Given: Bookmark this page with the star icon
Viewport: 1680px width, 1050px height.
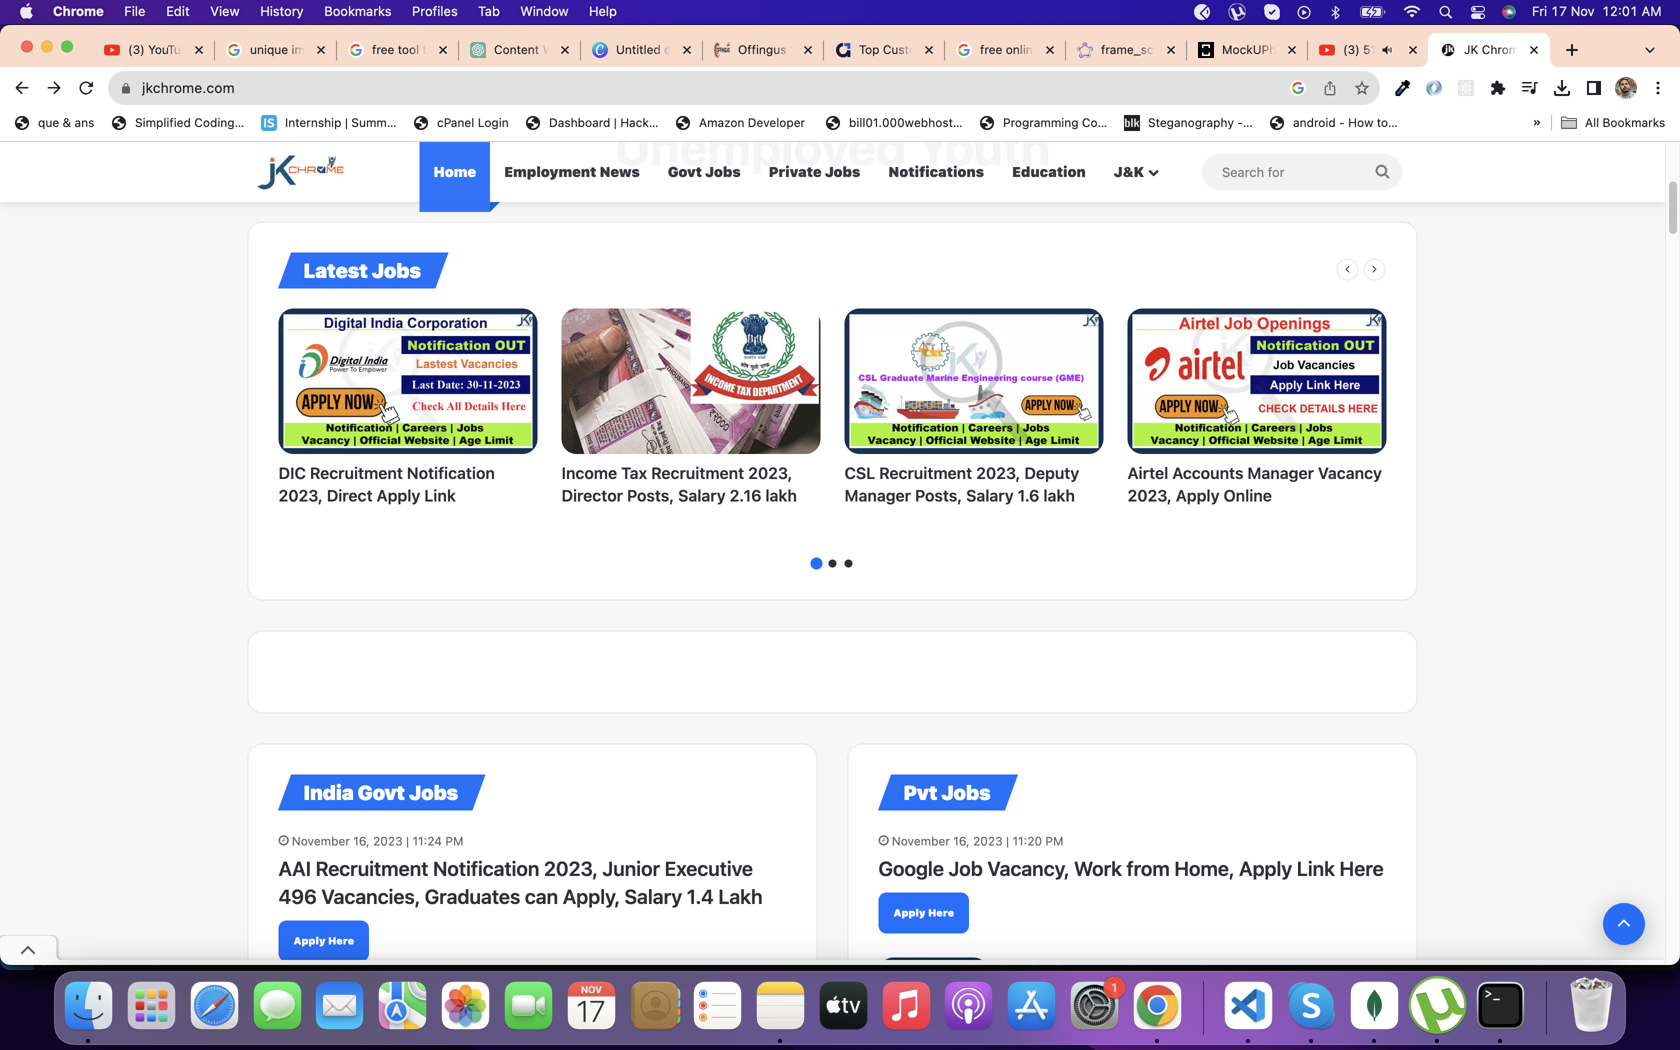Looking at the screenshot, I should click(x=1361, y=88).
